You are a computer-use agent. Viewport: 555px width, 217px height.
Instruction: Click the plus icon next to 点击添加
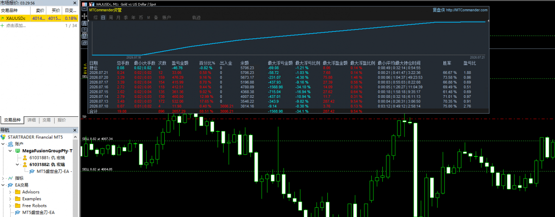coord(2,25)
